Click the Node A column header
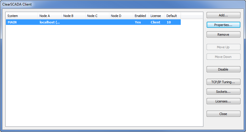The height and width of the screenshot is (132, 246). point(49,16)
